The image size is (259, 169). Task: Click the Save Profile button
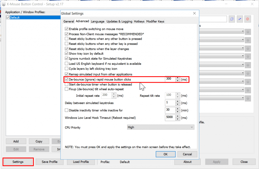50,162
